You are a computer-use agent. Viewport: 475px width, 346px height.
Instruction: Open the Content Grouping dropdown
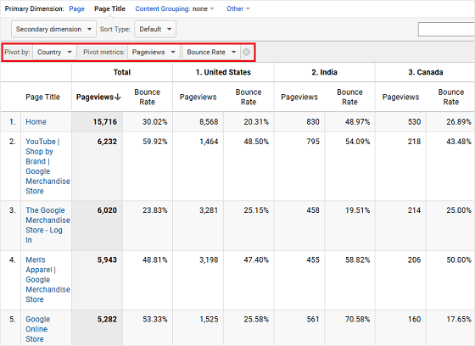point(175,8)
